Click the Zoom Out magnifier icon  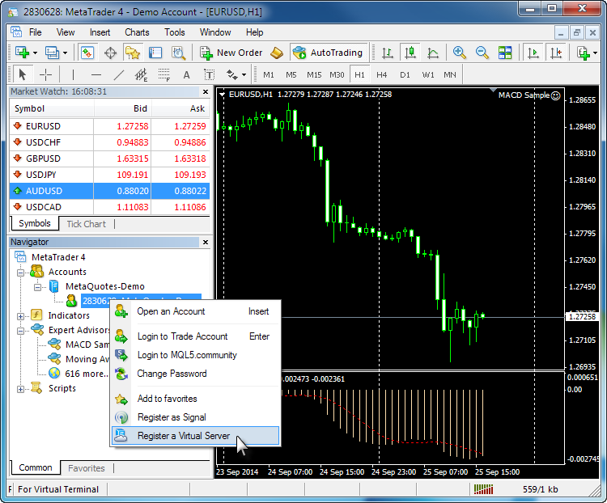point(482,53)
